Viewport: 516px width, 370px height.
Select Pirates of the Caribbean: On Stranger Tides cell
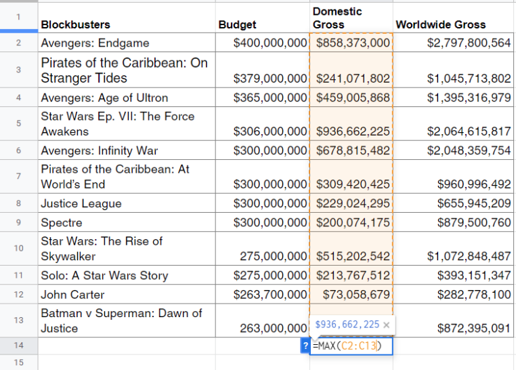[127, 70]
